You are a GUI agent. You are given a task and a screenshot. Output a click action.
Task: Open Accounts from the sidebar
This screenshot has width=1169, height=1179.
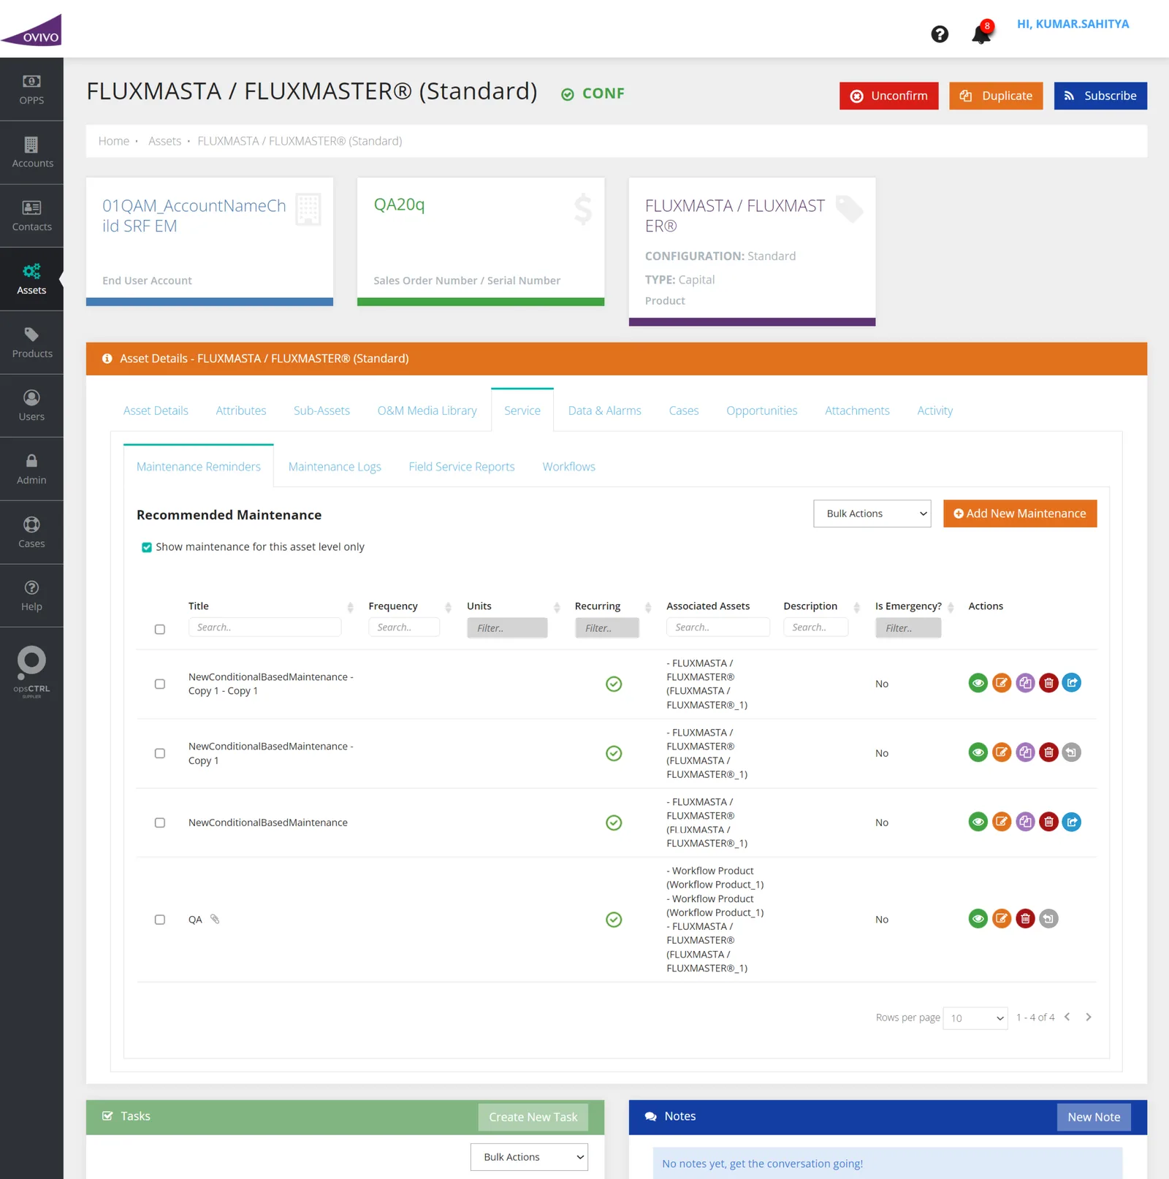click(x=31, y=153)
